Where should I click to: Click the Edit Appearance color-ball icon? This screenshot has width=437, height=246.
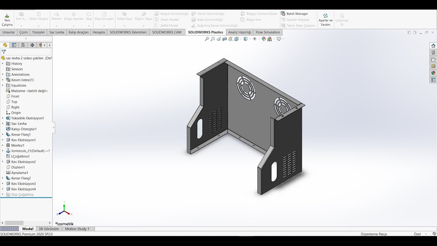tap(264, 39)
